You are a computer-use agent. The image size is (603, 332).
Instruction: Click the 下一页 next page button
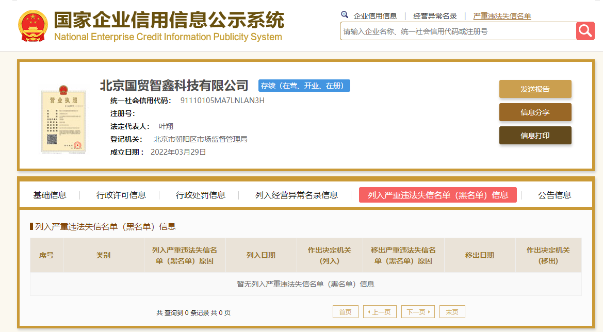tap(418, 312)
